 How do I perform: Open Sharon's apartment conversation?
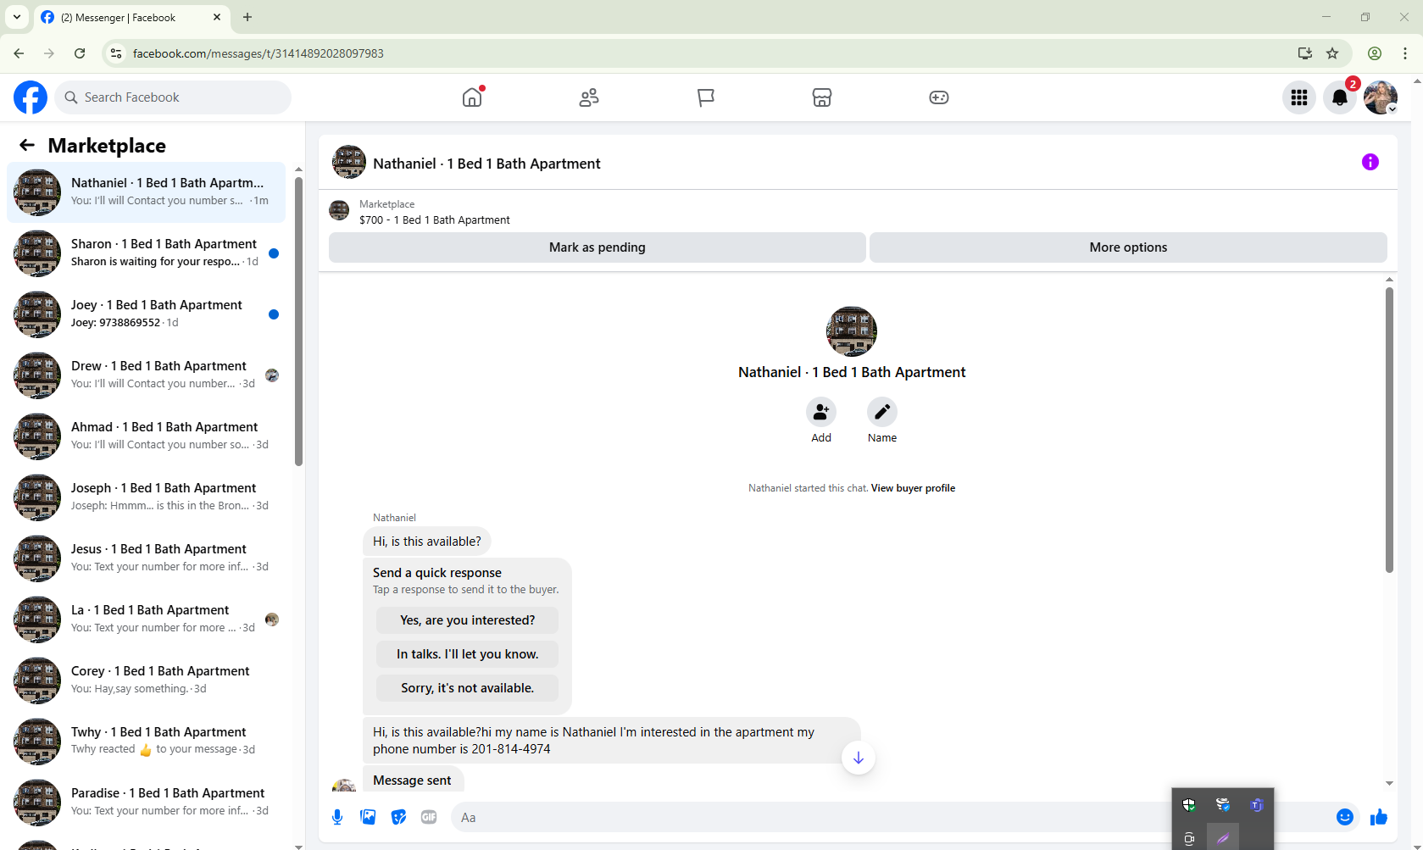(147, 253)
